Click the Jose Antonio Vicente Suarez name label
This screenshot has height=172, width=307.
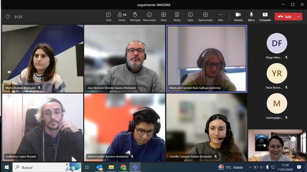point(112,88)
